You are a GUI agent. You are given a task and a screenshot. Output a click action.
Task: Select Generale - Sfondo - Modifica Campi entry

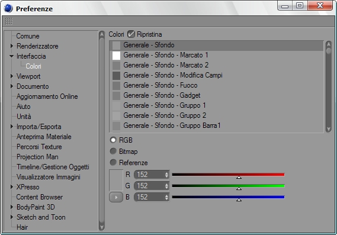216,75
